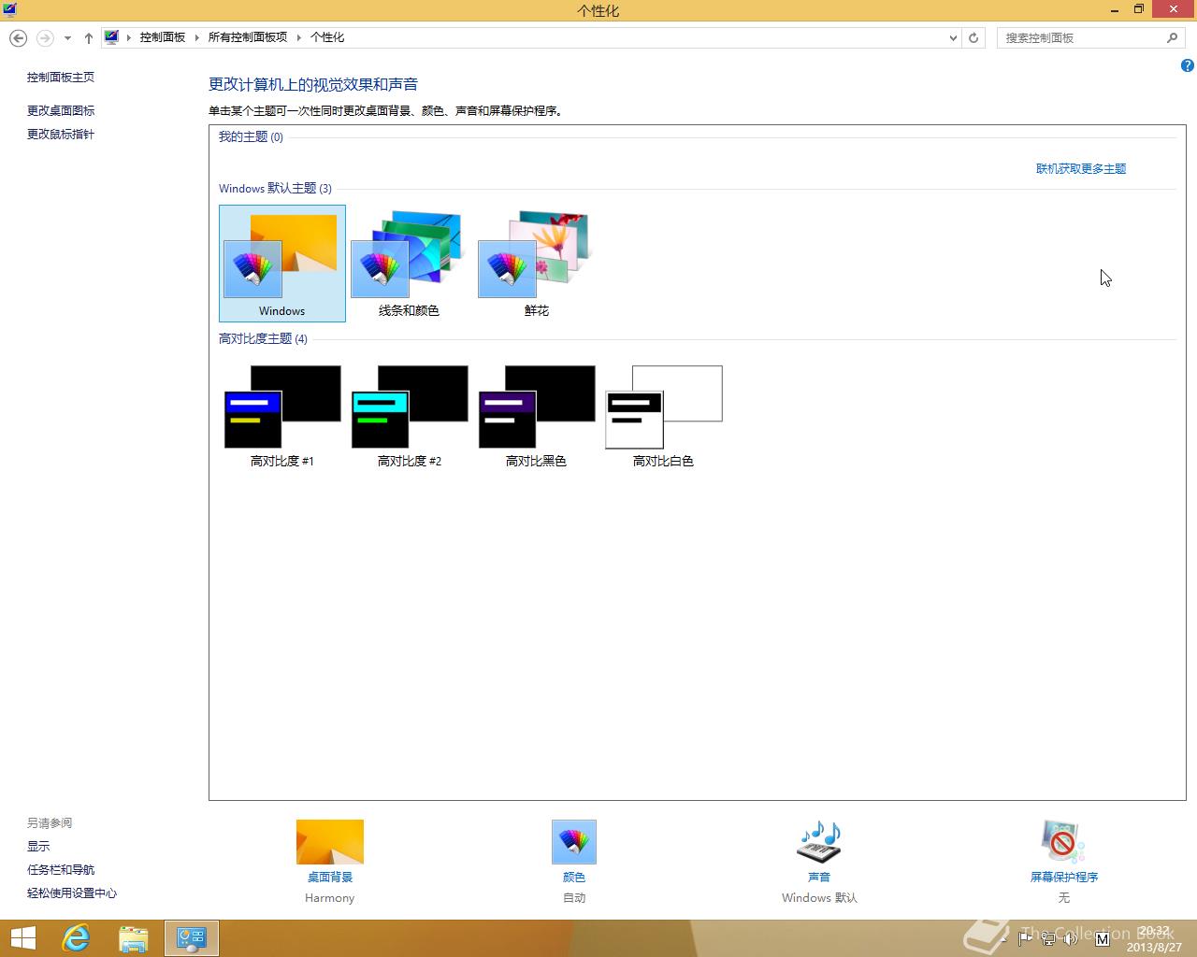Click the 高对比度主题 (4) group header

[x=263, y=338]
